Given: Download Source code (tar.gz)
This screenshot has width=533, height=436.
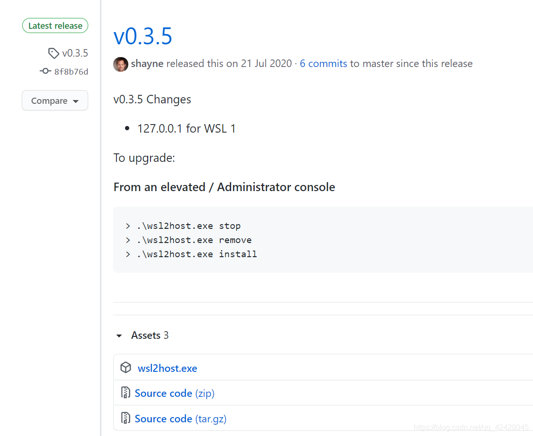Looking at the screenshot, I should tap(181, 418).
